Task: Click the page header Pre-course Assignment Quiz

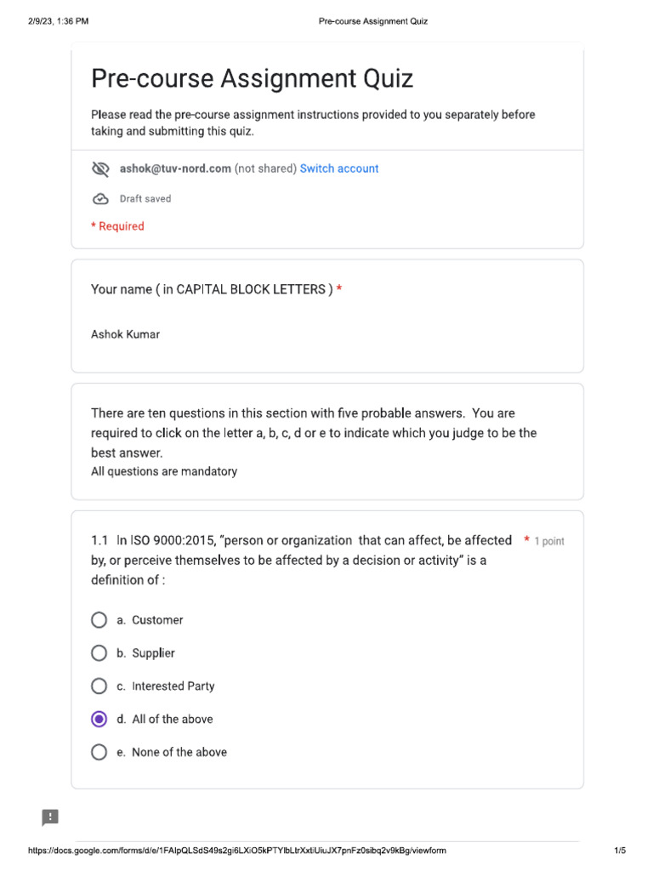Action: point(373,21)
